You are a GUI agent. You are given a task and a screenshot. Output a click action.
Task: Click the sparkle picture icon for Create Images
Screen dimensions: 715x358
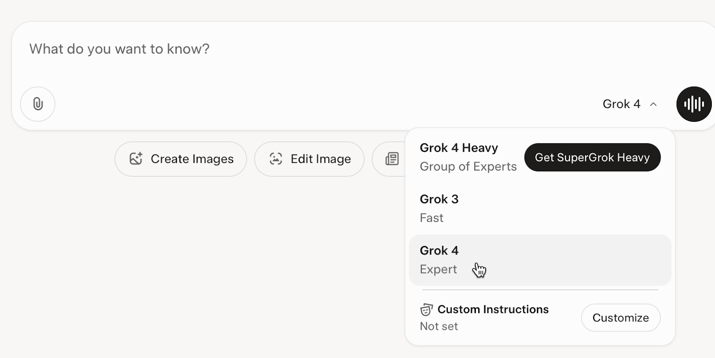pos(136,158)
